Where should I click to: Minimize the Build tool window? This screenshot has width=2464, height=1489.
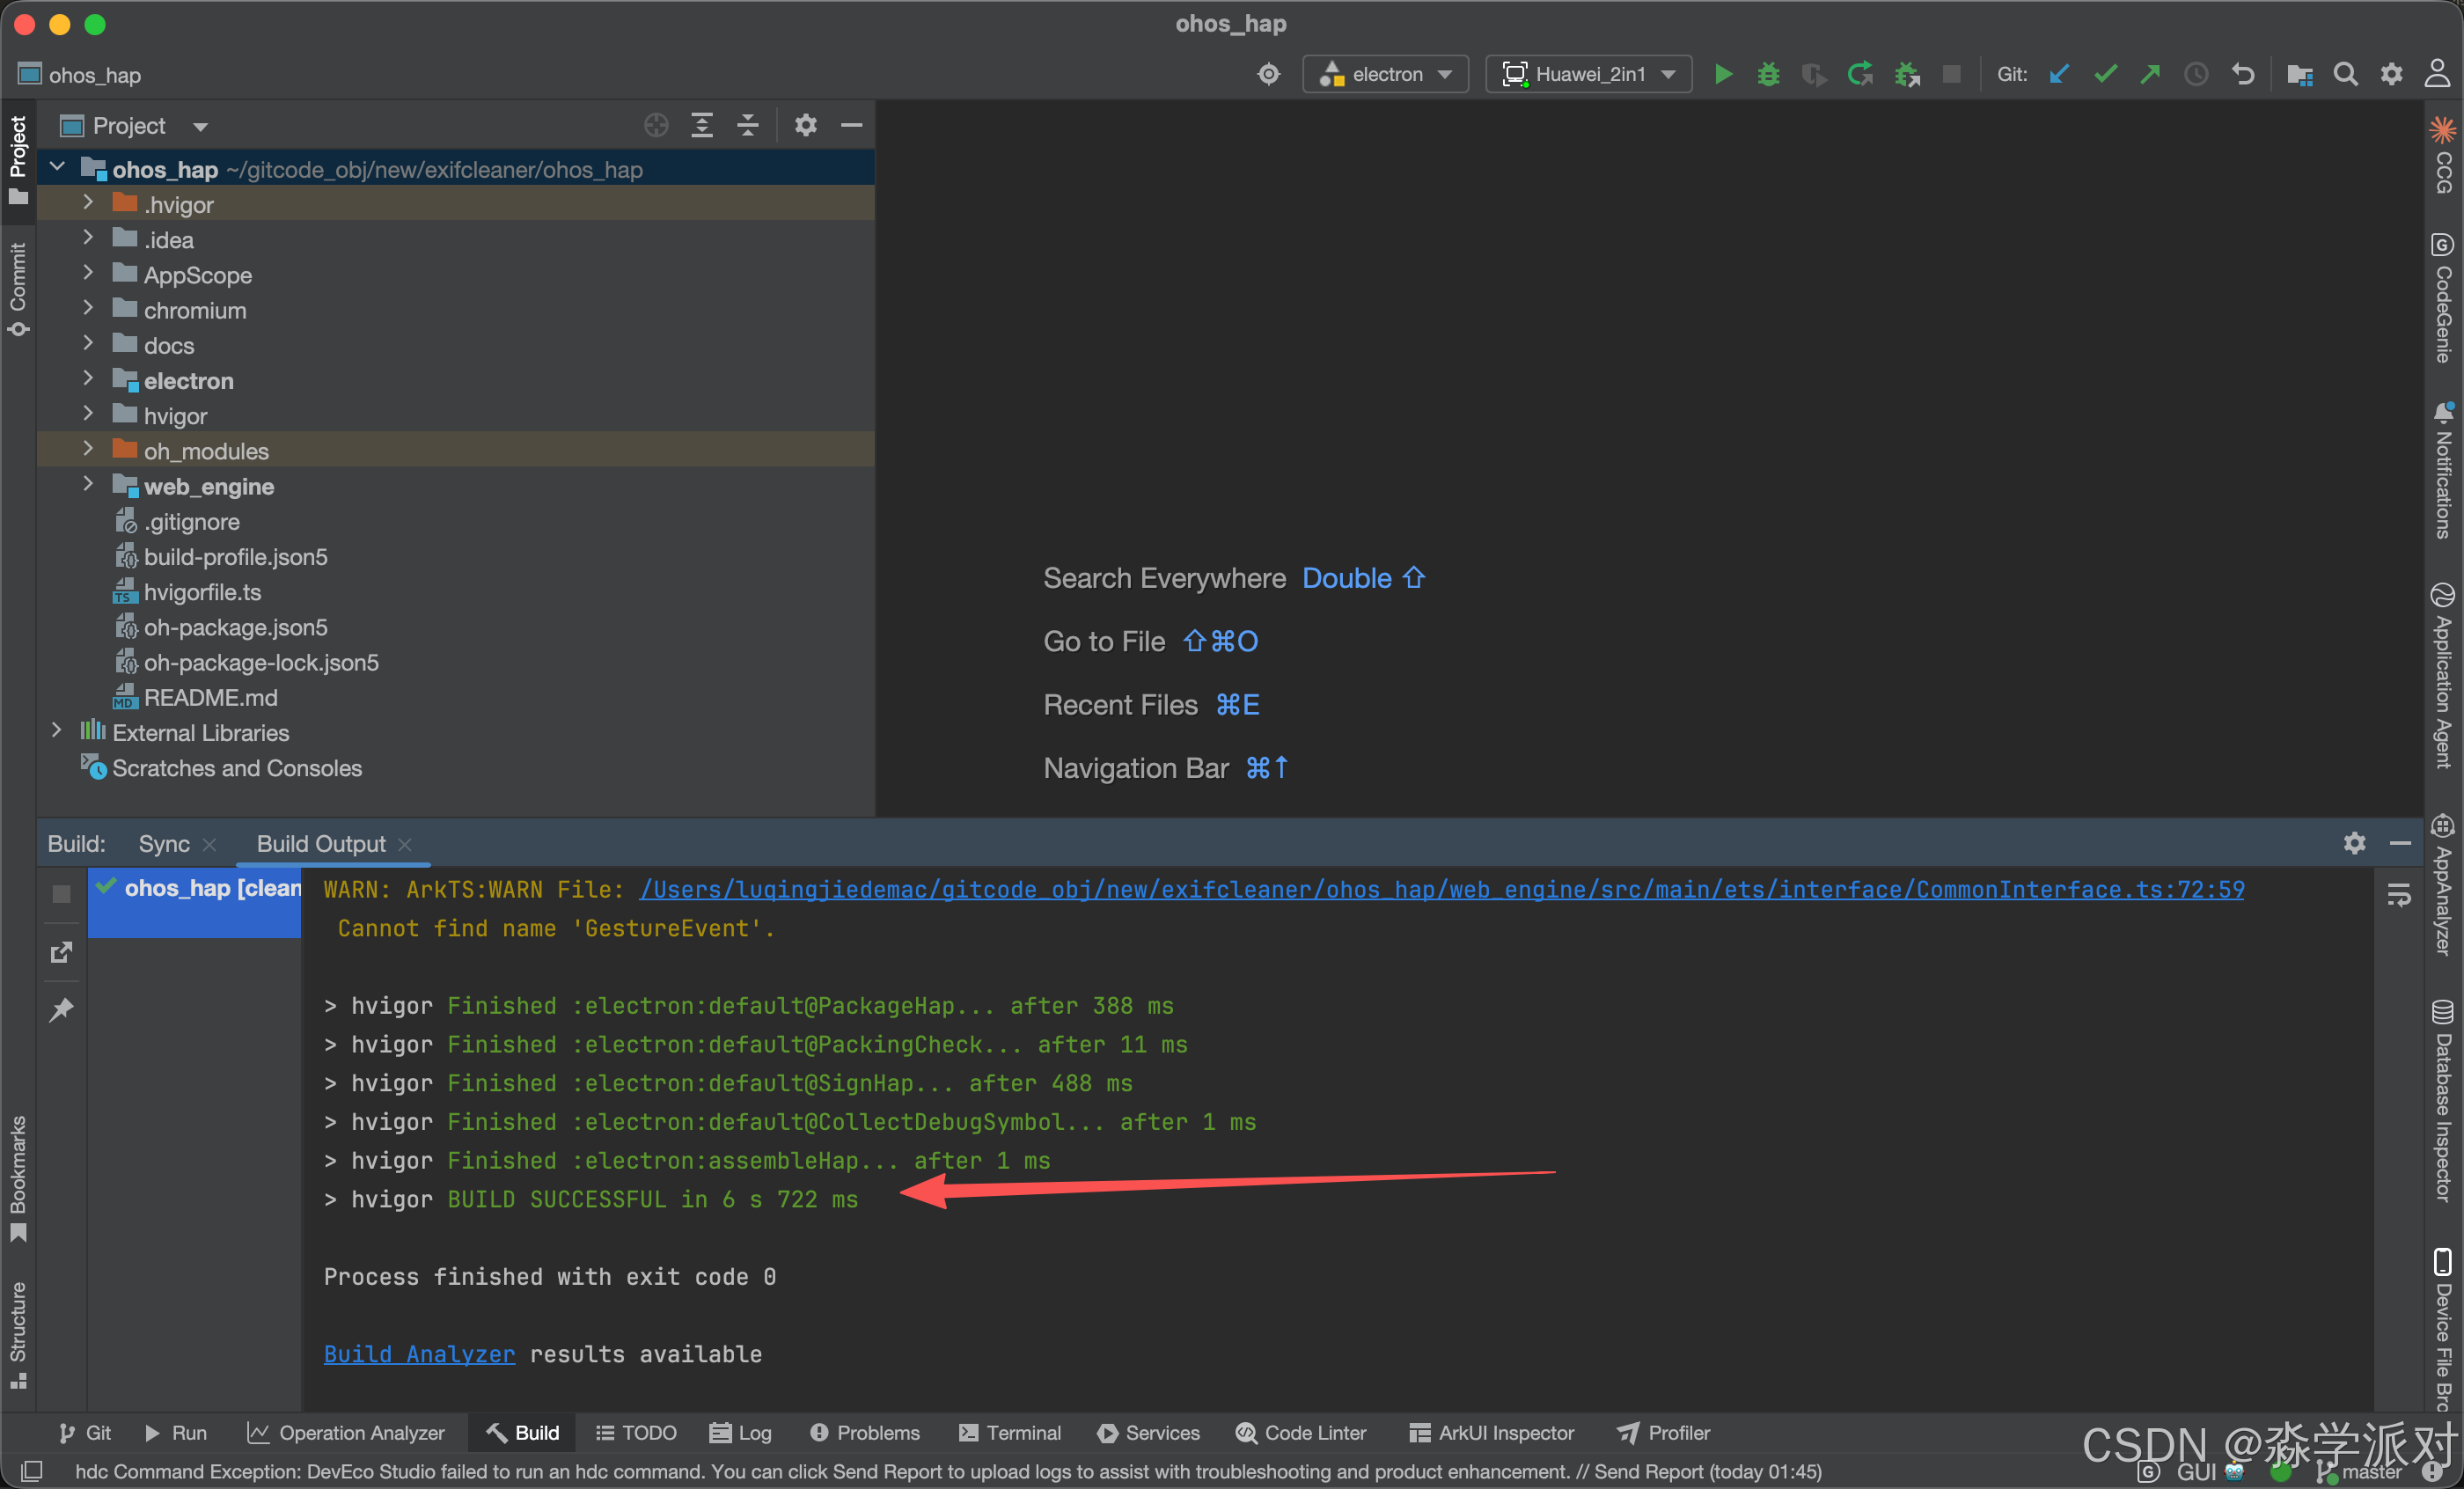coord(2400,843)
